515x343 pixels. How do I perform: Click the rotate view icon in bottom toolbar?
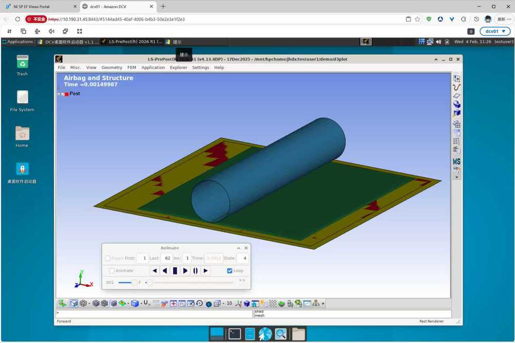click(199, 304)
